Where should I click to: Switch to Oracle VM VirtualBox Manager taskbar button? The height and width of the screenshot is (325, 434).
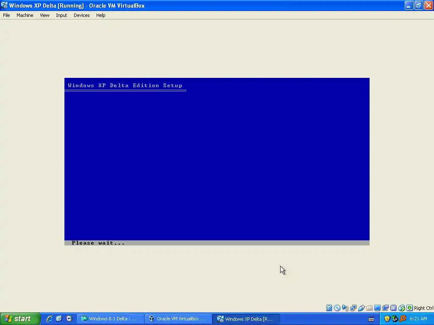(x=178, y=319)
